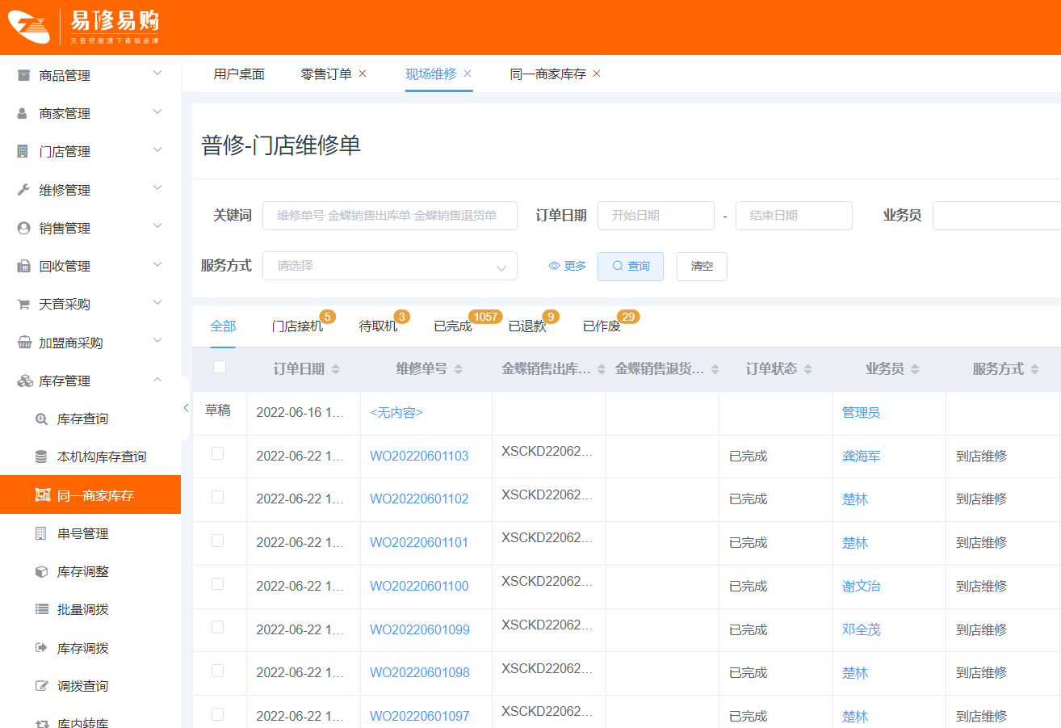
Task: Click the 易修易购 logo icon
Action: pos(29,27)
